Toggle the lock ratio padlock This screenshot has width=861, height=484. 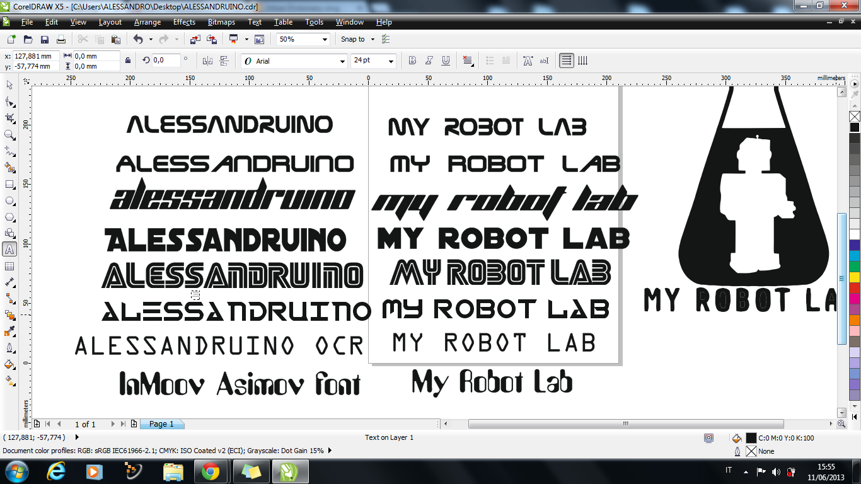pos(128,60)
